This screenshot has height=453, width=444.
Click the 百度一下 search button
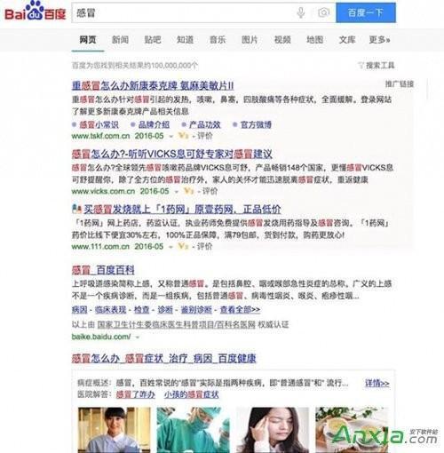click(366, 12)
